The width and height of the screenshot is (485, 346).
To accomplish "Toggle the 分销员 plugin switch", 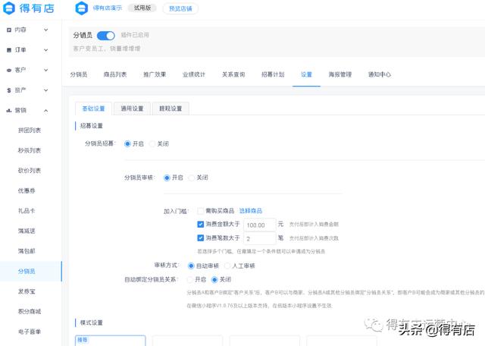I will pyautogui.click(x=106, y=36).
